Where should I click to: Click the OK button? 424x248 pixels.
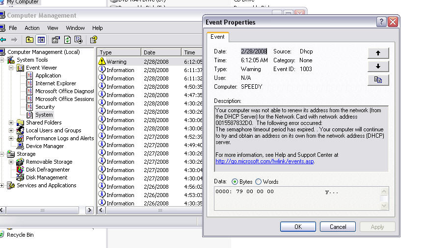(298, 226)
